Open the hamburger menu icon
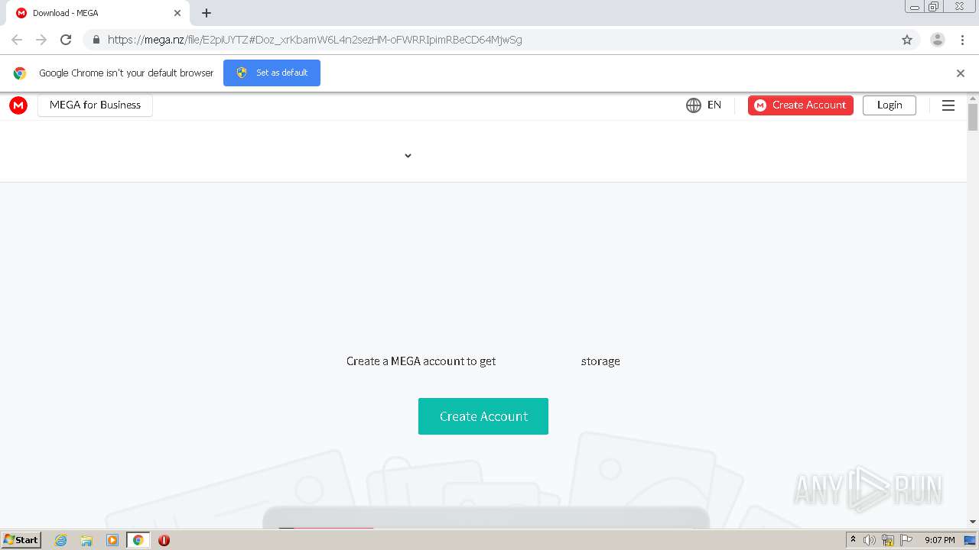The height and width of the screenshot is (550, 979). tap(948, 105)
